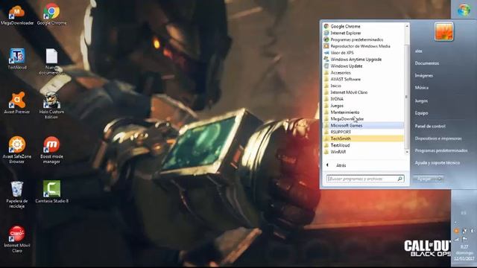Screen dimensions: 477x268
Task: Open the MegaDownloader desktop shortcut
Action: click(16, 15)
